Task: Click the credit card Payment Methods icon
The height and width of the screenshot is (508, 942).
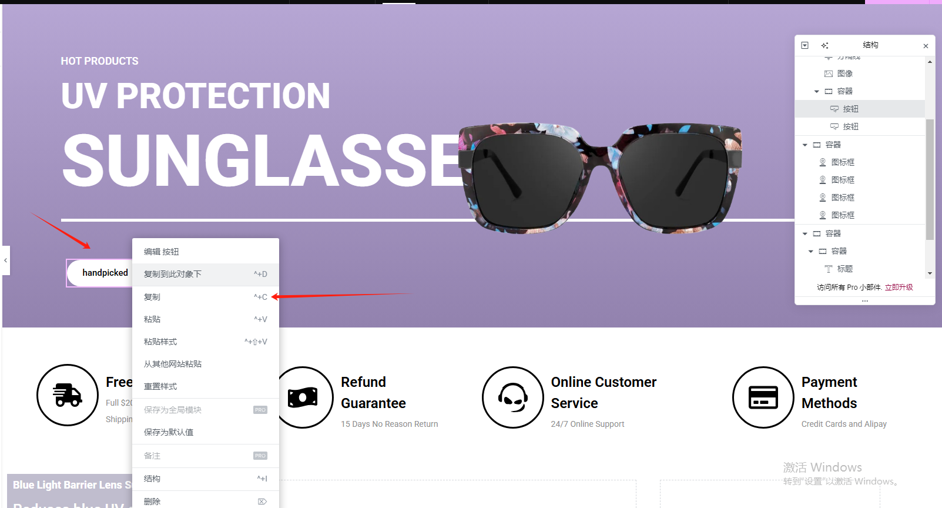Action: pyautogui.click(x=763, y=397)
